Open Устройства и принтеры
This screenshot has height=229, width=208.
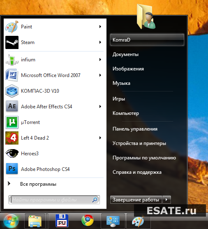point(139,143)
